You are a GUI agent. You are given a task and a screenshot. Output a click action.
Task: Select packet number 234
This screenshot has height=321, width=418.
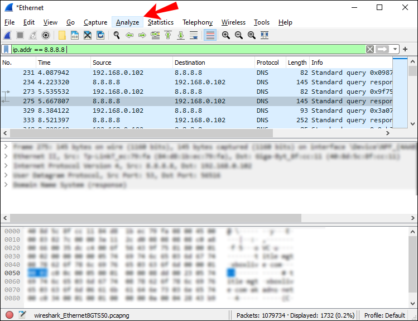(196, 82)
